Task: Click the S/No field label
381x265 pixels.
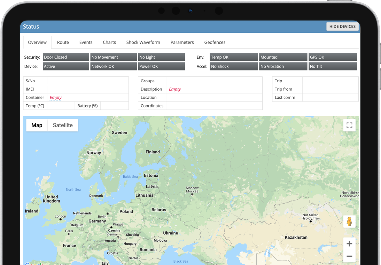Action: [x=30, y=81]
